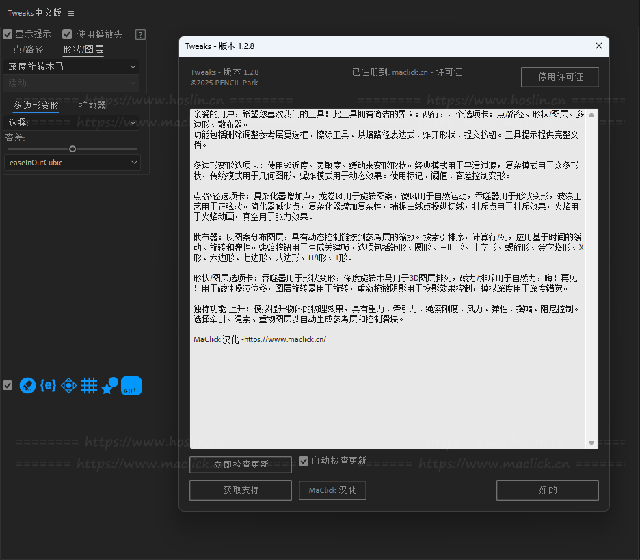Click the blue grid icon

coord(89,386)
